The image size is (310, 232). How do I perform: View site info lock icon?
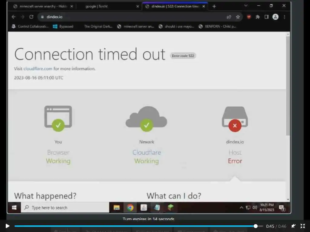(42, 17)
